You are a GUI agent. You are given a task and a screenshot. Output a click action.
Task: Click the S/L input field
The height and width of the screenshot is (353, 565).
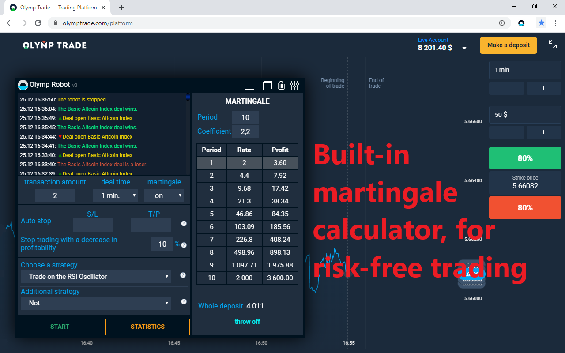tap(93, 225)
